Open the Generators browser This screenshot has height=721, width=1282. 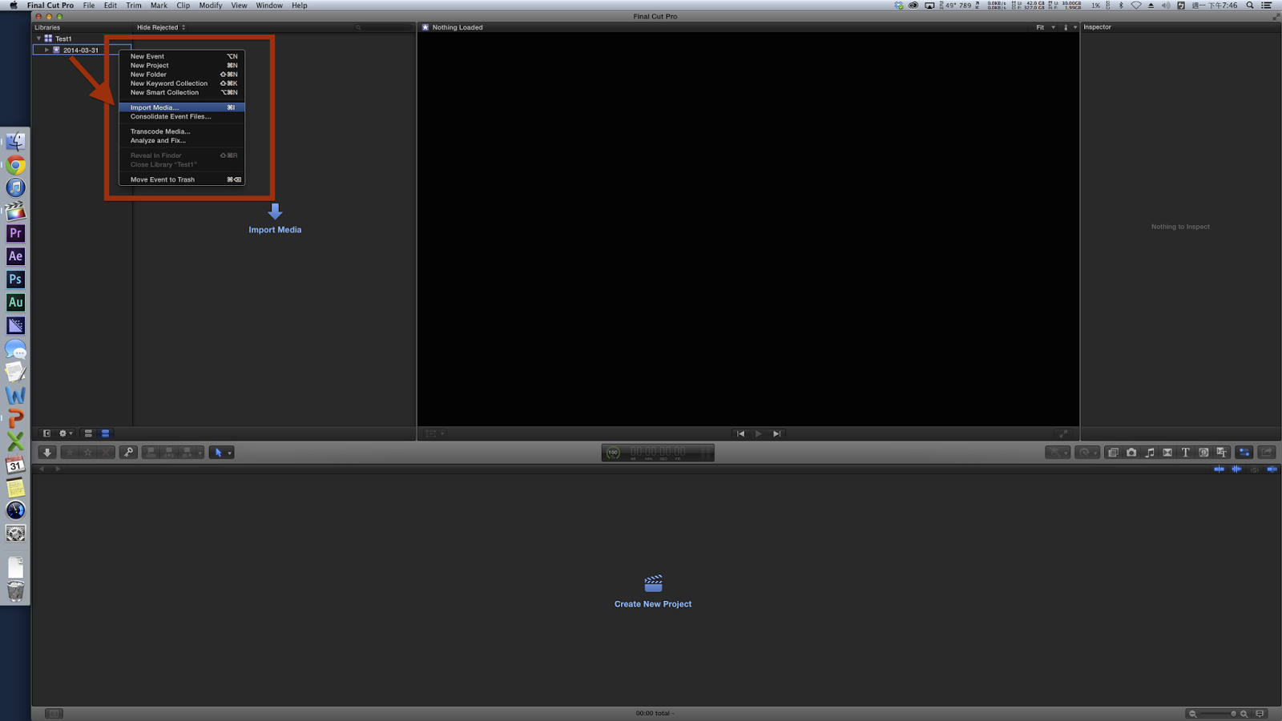pos(1203,453)
